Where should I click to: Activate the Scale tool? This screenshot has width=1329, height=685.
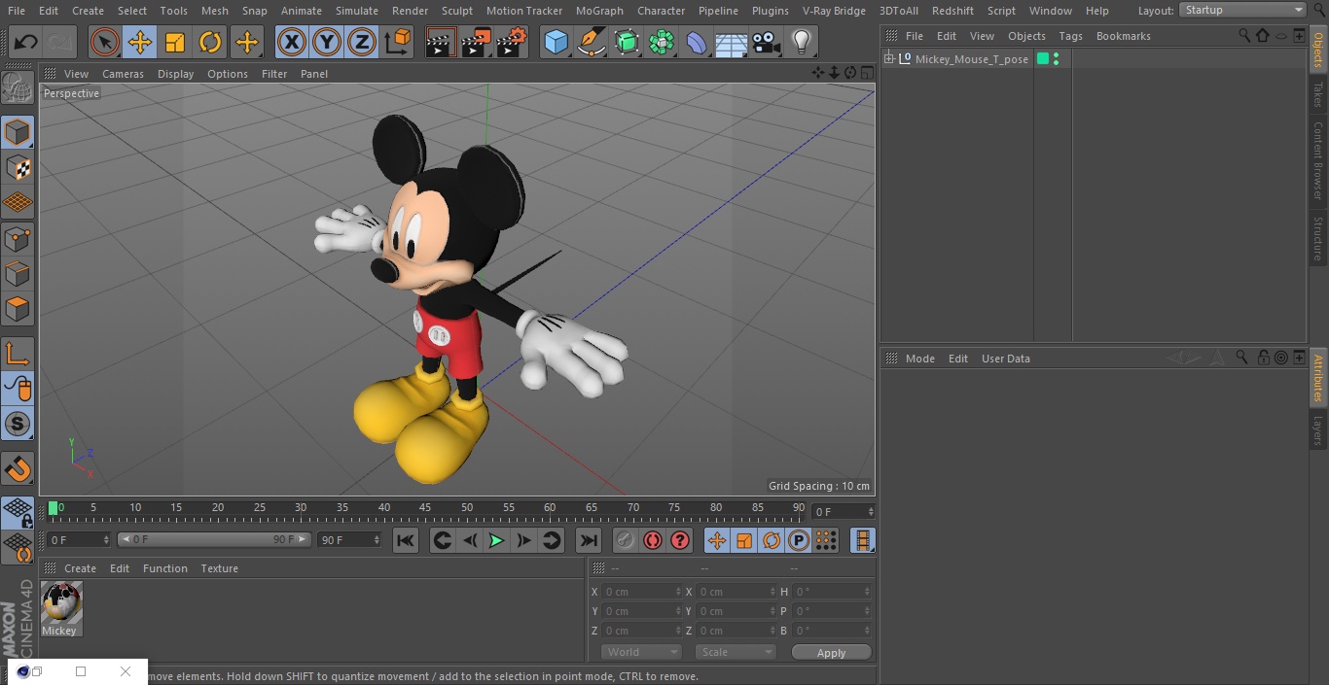(175, 42)
